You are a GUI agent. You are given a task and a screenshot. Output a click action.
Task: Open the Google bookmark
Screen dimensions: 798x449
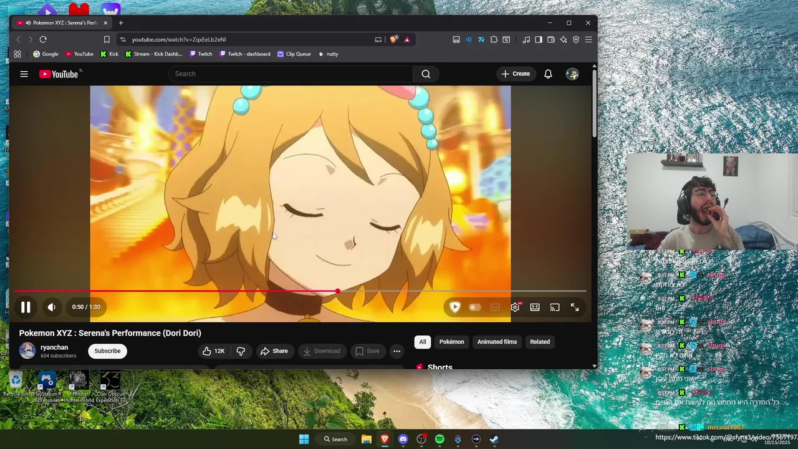click(46, 54)
